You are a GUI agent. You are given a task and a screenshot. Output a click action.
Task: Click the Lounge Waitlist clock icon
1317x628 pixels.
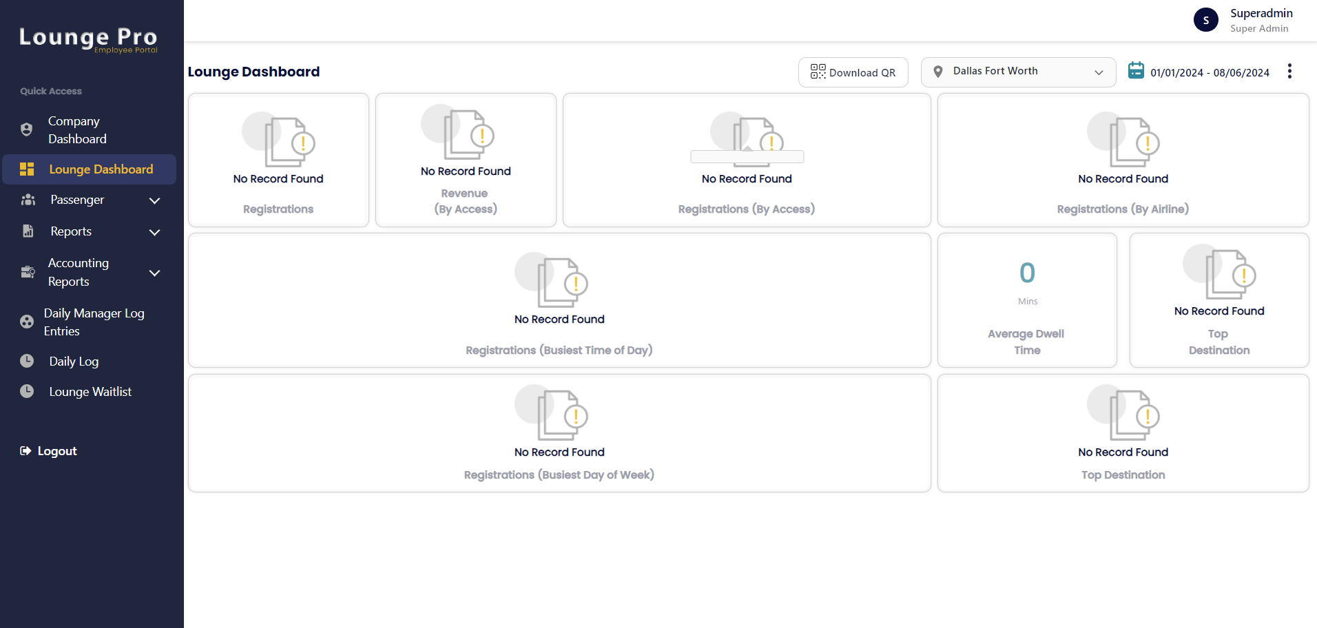click(x=27, y=391)
